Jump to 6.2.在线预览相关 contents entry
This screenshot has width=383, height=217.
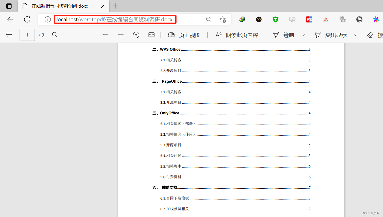point(235,209)
